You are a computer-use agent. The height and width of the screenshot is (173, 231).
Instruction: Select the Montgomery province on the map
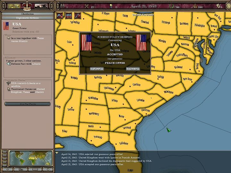(94, 113)
